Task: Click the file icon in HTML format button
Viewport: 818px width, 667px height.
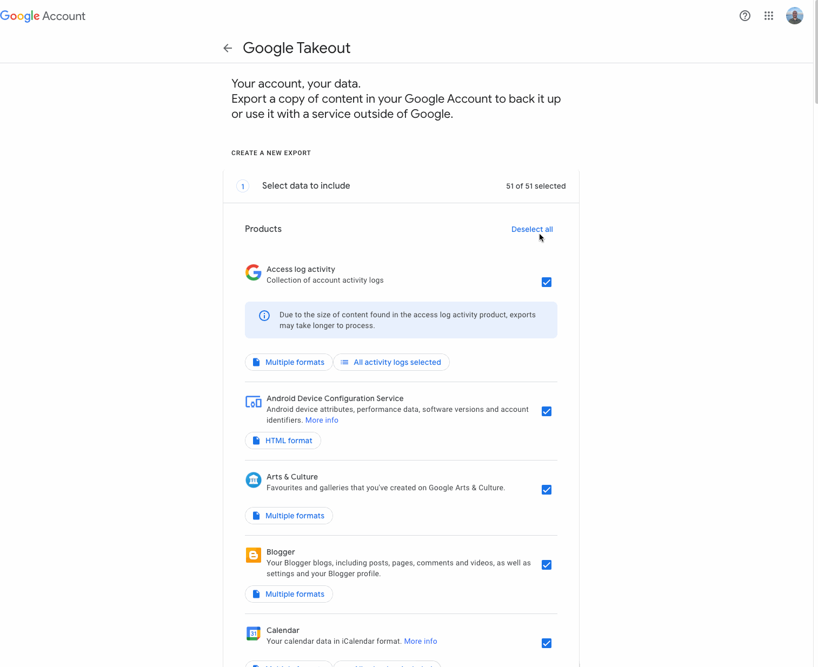Action: point(256,441)
